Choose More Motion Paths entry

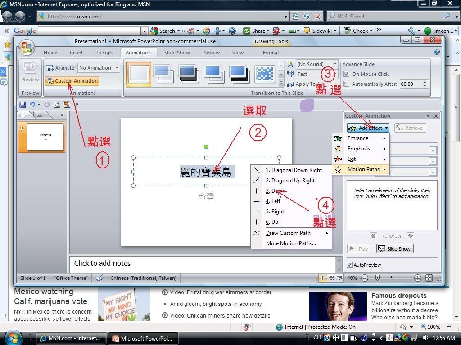[x=291, y=243]
